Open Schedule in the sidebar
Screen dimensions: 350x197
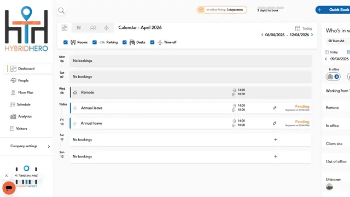[20, 105]
